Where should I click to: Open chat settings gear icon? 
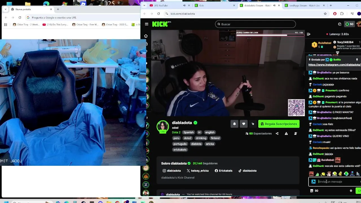(351, 191)
